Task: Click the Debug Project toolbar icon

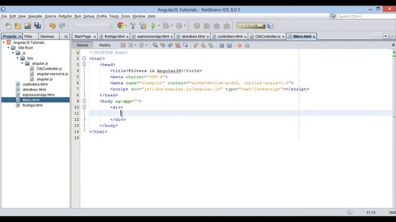Action: pyautogui.click(x=166, y=26)
